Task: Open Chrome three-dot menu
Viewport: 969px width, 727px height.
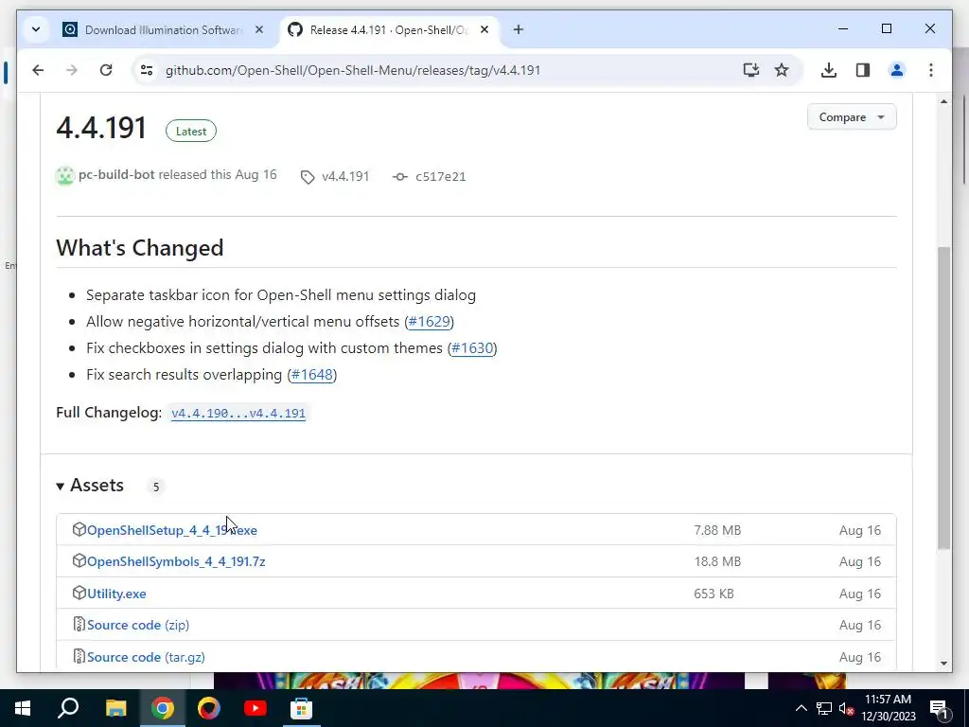Action: click(x=931, y=70)
